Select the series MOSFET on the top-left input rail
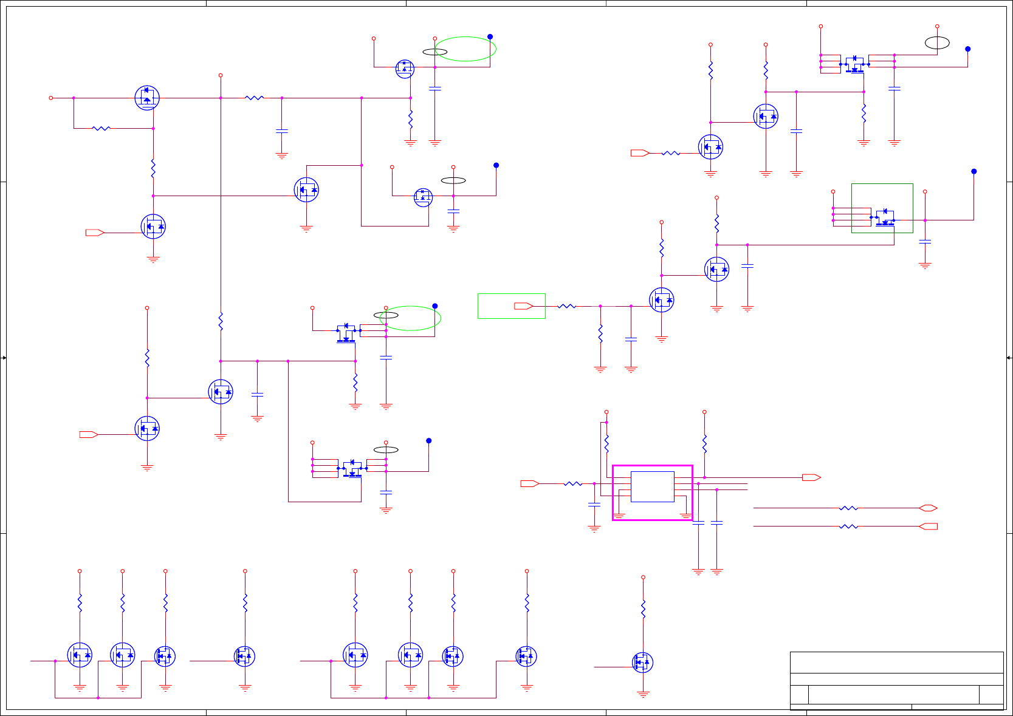 tap(147, 97)
